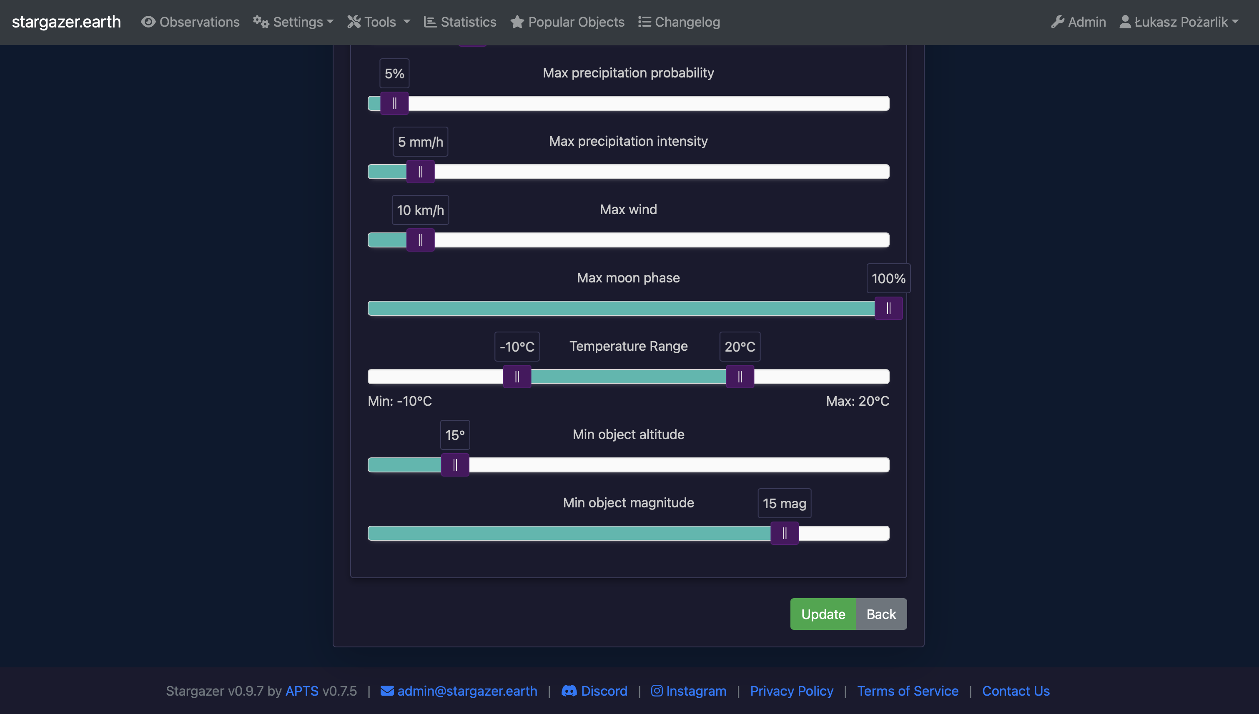
Task: Click the envelope icon in the footer
Action: click(387, 691)
